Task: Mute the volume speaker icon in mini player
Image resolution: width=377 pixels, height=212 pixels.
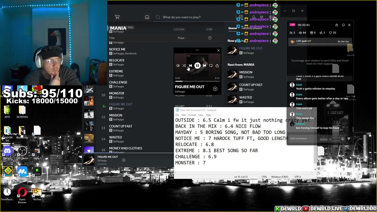Action: (x=178, y=66)
